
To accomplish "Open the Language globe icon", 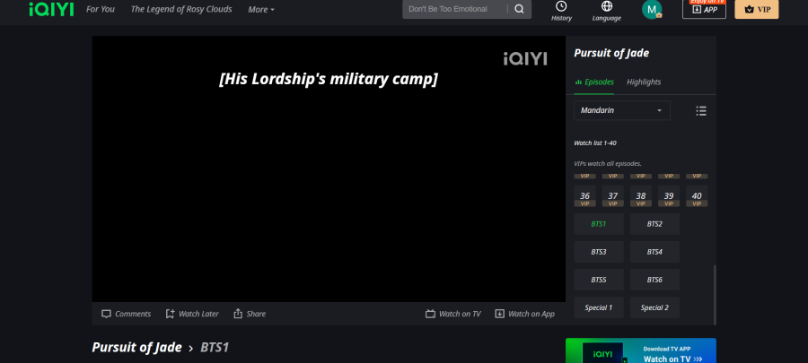I will pos(607,6).
